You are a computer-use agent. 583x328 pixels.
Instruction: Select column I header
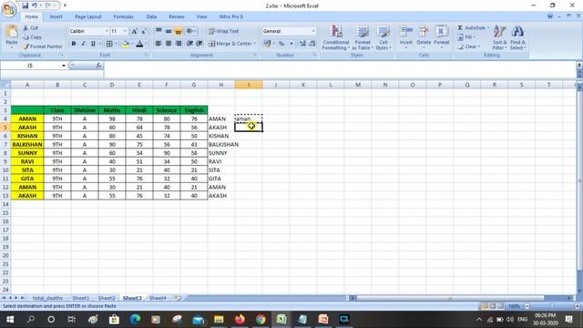point(249,85)
